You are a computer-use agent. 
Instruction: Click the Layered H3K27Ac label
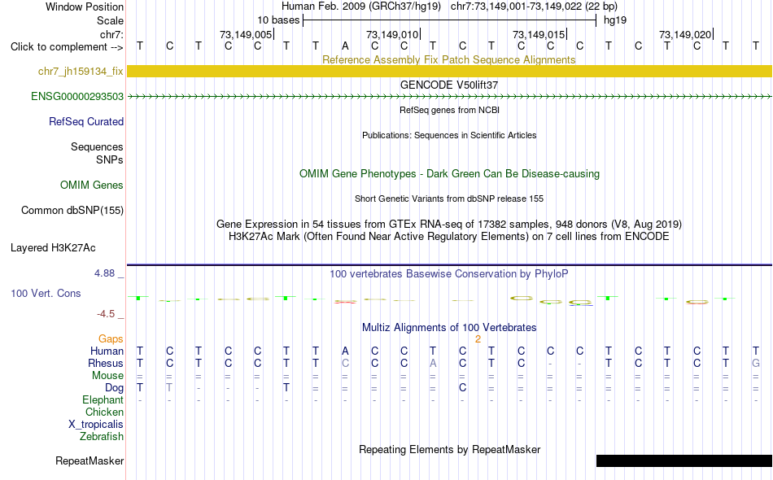click(53, 248)
